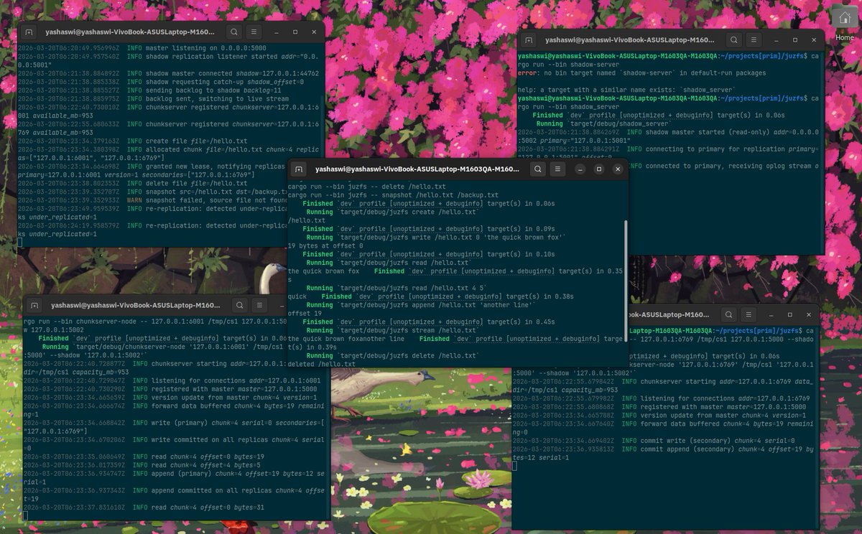
Task: Click 'append committed on all replicas' line
Action: [173, 495]
